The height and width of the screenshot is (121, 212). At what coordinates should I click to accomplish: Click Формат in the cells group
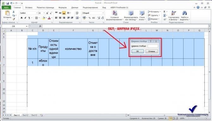pos(153,19)
